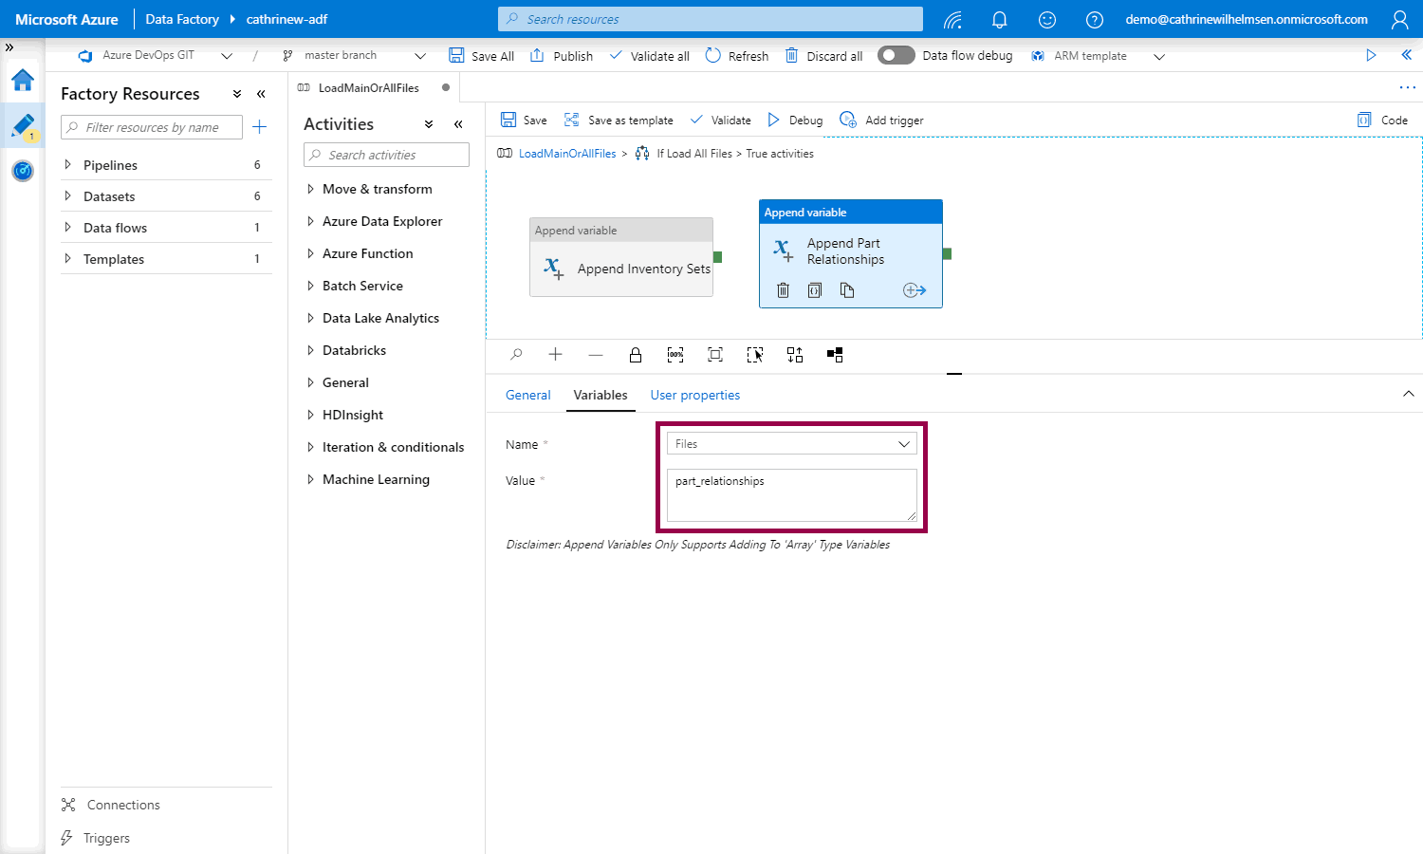Expand the Pipelines tree node
Screen dimensions: 1423x854
click(67, 165)
